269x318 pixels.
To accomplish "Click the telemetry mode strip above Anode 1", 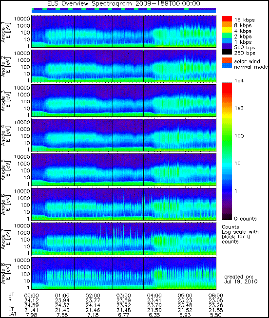I will [x=124, y=11].
